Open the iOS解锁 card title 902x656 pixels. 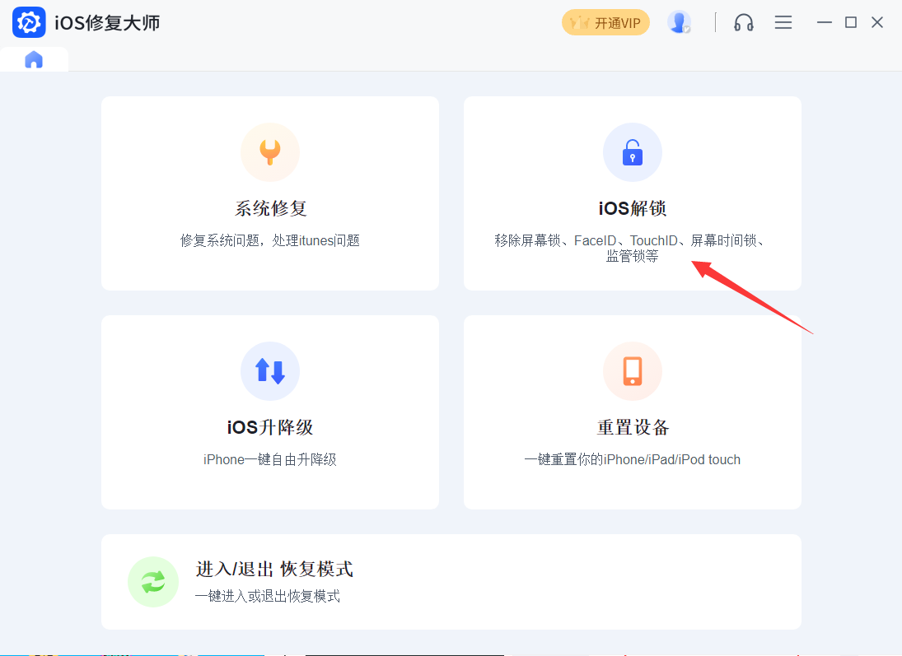point(632,208)
